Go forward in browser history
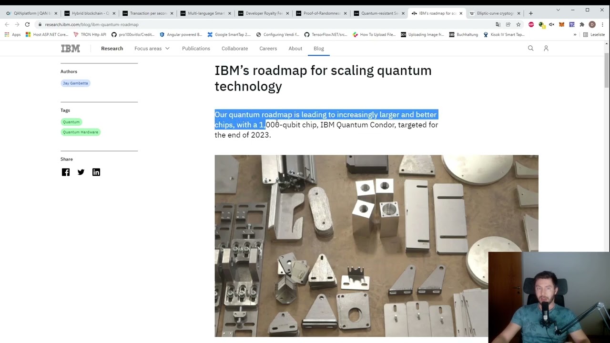The width and height of the screenshot is (610, 343). (17, 24)
